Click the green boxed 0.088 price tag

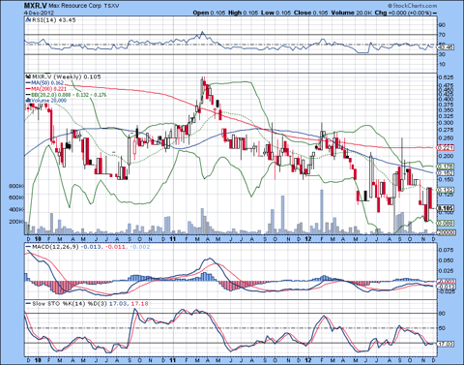[446, 223]
